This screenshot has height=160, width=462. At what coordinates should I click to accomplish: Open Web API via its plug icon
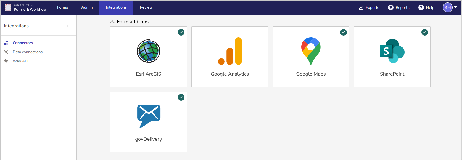point(6,61)
